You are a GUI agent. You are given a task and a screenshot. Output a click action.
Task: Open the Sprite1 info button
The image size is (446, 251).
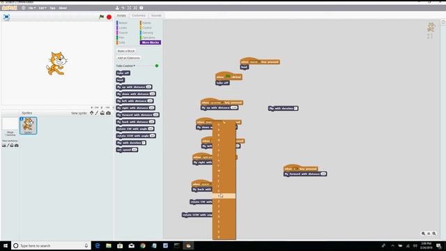click(22, 119)
